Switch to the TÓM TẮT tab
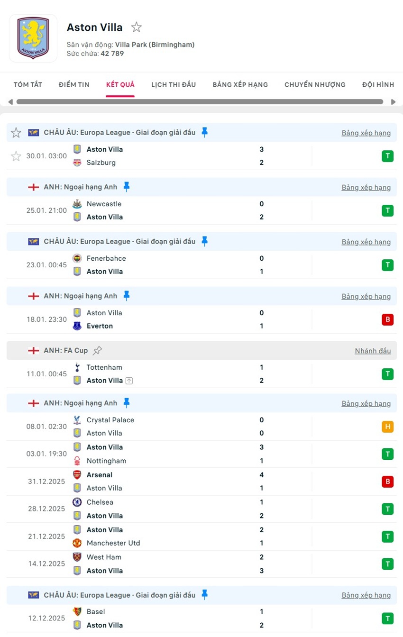 (x=27, y=84)
